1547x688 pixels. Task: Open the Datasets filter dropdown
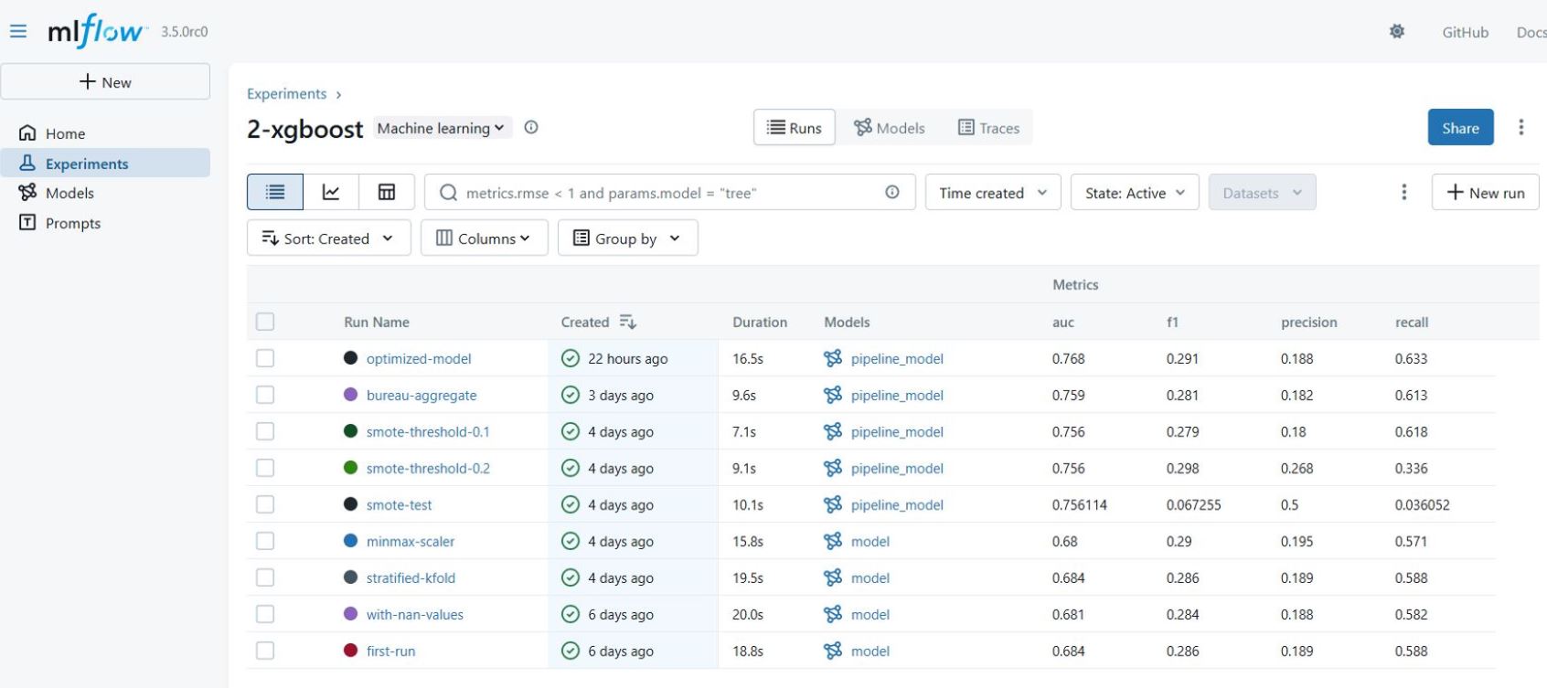click(1262, 193)
